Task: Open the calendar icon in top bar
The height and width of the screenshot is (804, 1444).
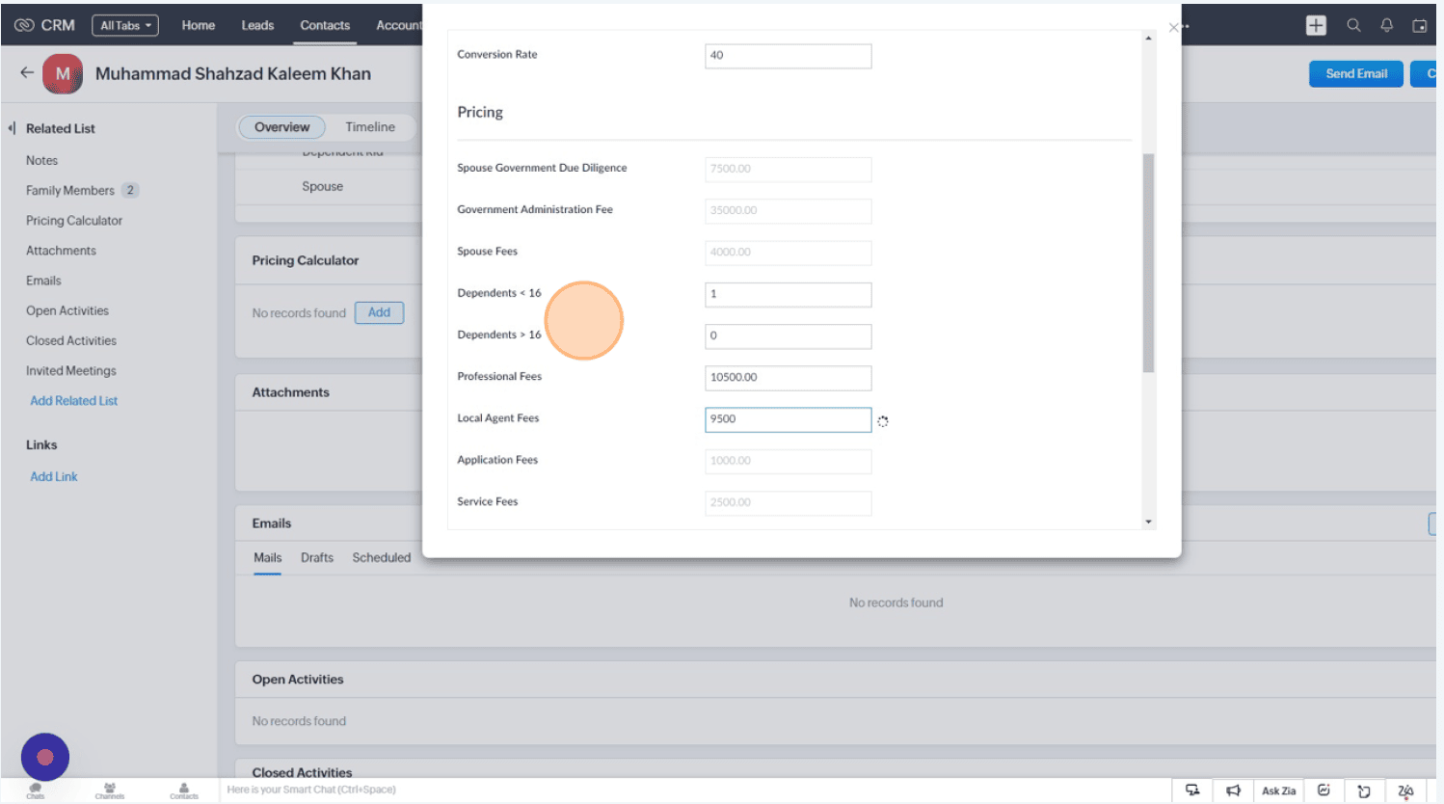Action: point(1419,26)
